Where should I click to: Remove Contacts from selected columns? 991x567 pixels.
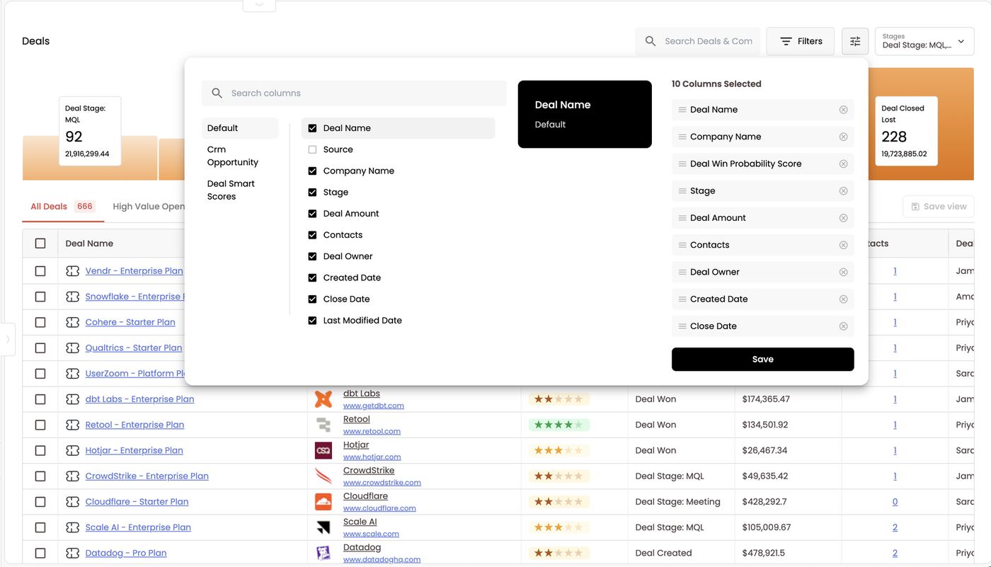[x=843, y=245]
